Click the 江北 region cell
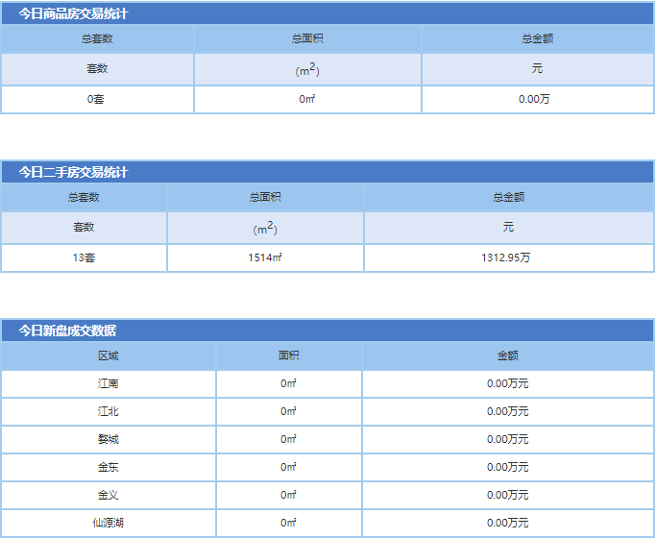656x539 pixels. (x=109, y=412)
